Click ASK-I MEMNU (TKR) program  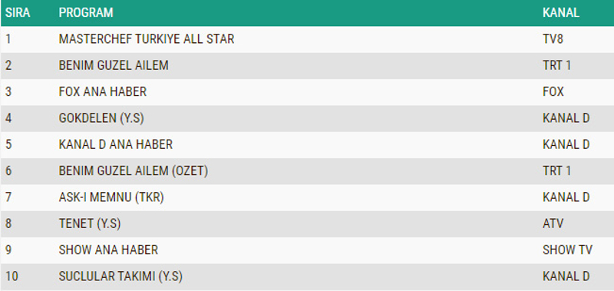[x=111, y=197]
